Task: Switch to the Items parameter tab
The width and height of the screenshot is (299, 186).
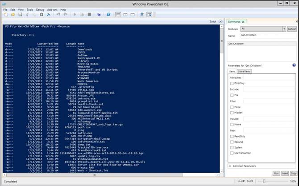Action: click(232, 72)
